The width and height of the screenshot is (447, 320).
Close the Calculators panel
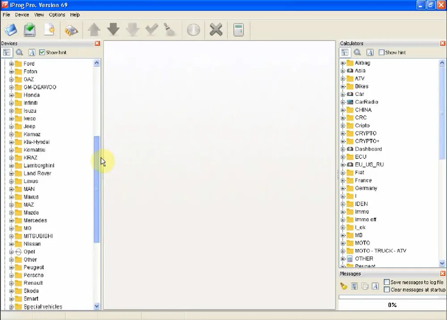443,43
